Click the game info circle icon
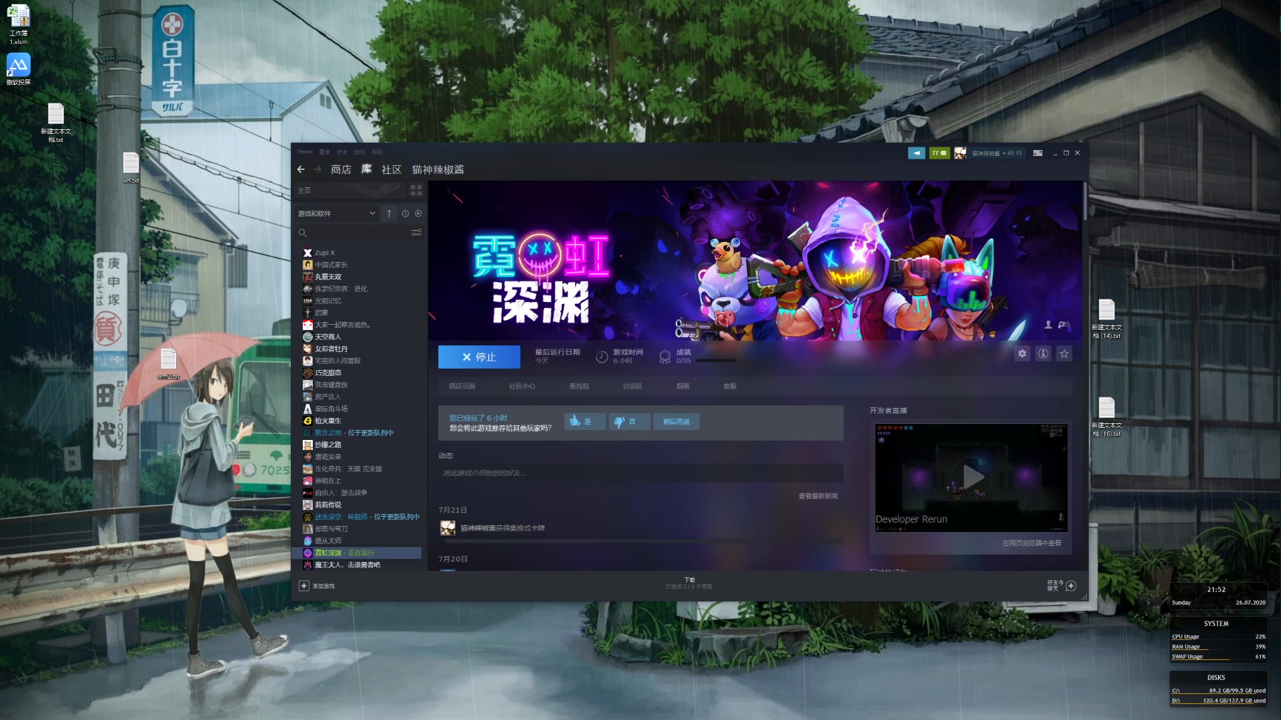Image resolution: width=1281 pixels, height=720 pixels. pyautogui.click(x=1043, y=354)
